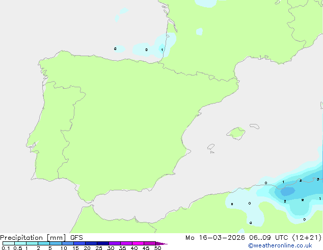Select the 'Precipitation [mm] GFS' title text
This screenshot has width=323, height=250.
(x=41, y=238)
